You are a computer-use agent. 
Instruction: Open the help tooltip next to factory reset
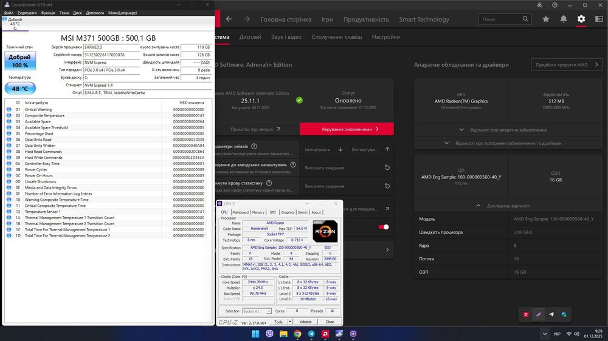tap(293, 164)
